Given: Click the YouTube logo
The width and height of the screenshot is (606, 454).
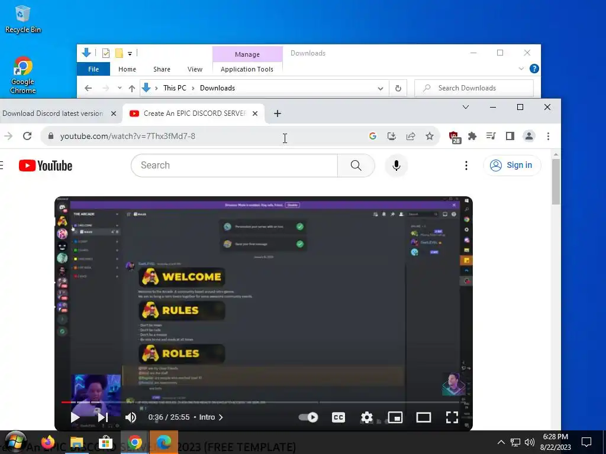Looking at the screenshot, I should 46,166.
